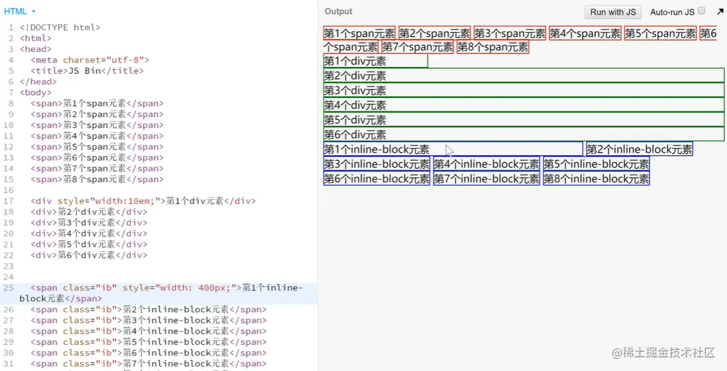Screen dimensions: 727x371
Task: Pop out the output with arrow icon
Action: (720, 11)
